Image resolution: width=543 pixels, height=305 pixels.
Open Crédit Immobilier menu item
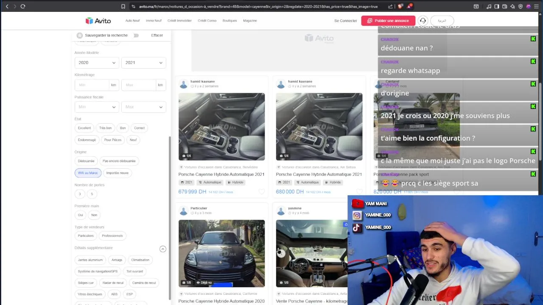point(179,21)
